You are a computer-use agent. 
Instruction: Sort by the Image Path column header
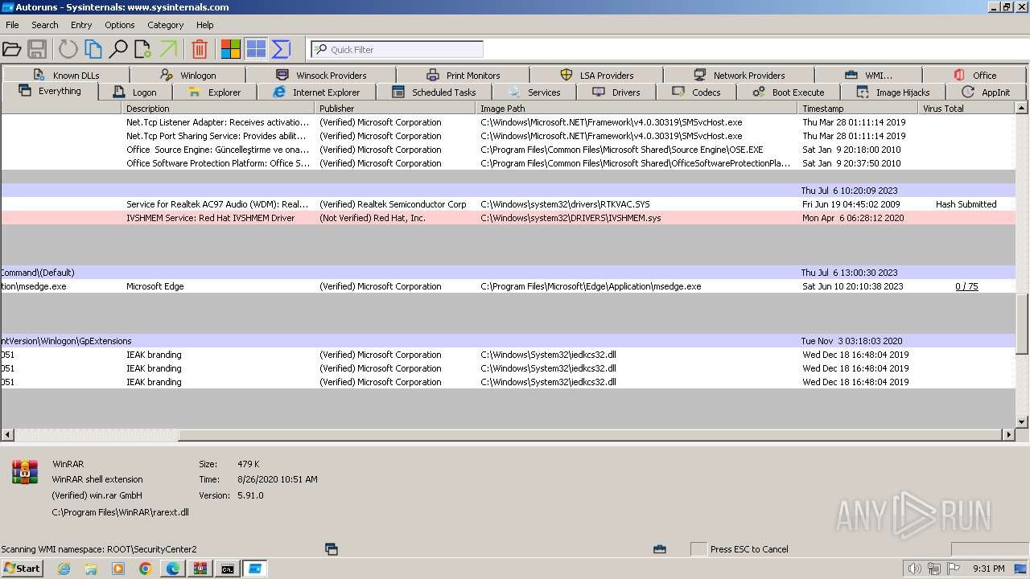(637, 108)
